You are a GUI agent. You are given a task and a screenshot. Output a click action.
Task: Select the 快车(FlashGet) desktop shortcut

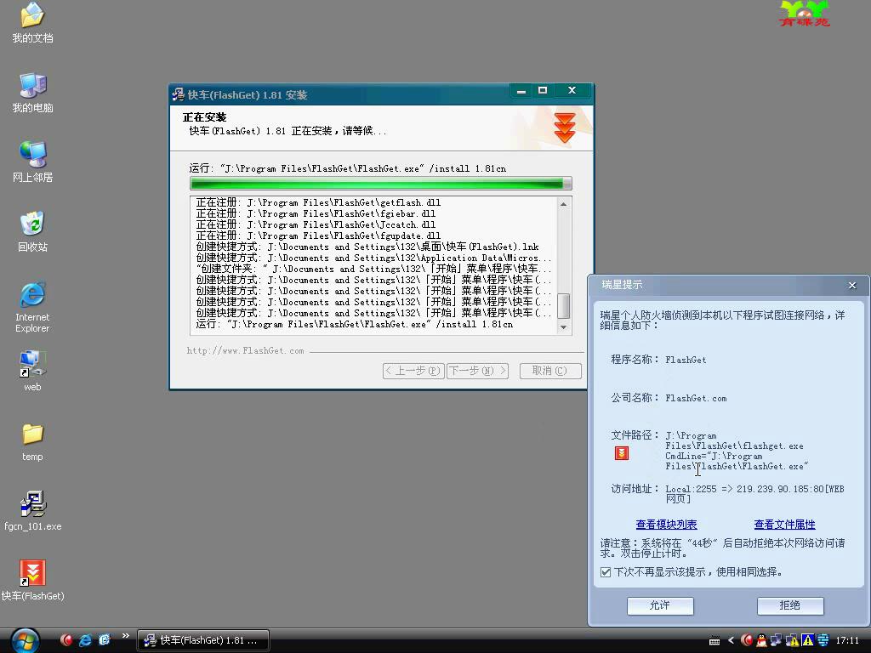[x=32, y=581]
